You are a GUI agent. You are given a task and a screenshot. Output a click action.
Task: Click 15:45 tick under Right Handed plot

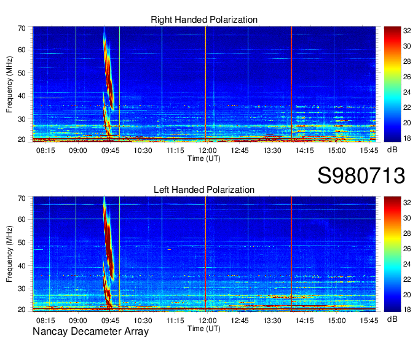[x=369, y=150]
